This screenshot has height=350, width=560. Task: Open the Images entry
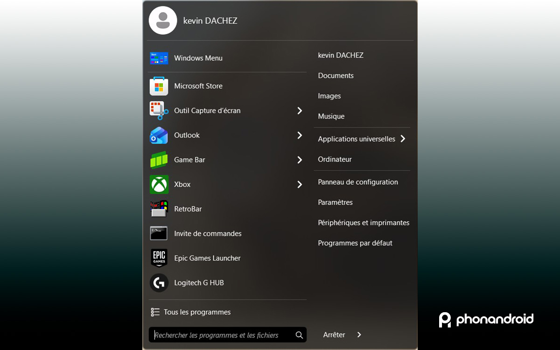click(x=329, y=96)
